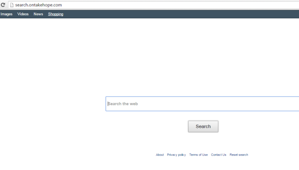The image size is (299, 170).
Task: Focus the address bar showing search.ontakehope.com
Action: [x=154, y=5]
